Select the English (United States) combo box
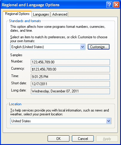121x145 pixels. [x=48, y=47]
